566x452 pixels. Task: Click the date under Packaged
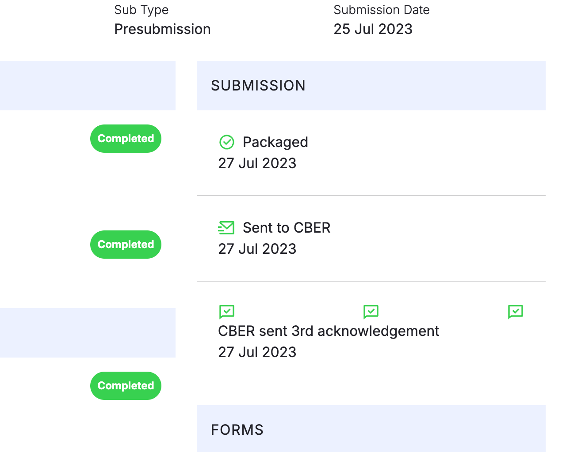(257, 163)
